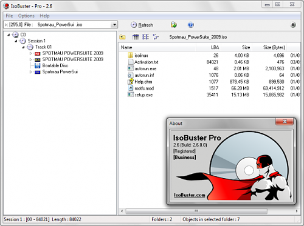Screen dimensions: 304x226
Task: Go up one folder level icon
Action: [x=122, y=37]
